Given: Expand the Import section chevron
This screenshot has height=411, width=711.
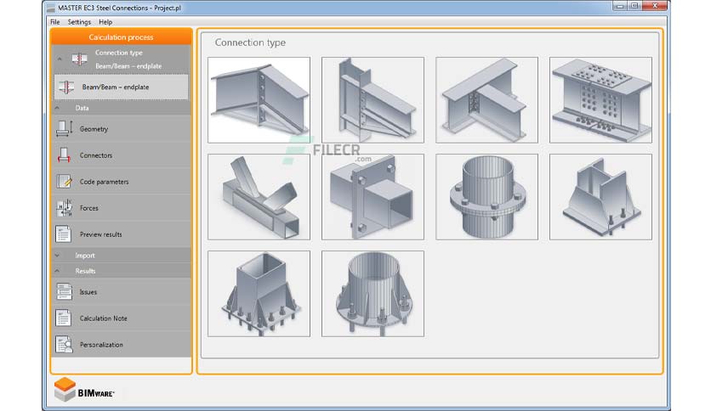Looking at the screenshot, I should (57, 256).
